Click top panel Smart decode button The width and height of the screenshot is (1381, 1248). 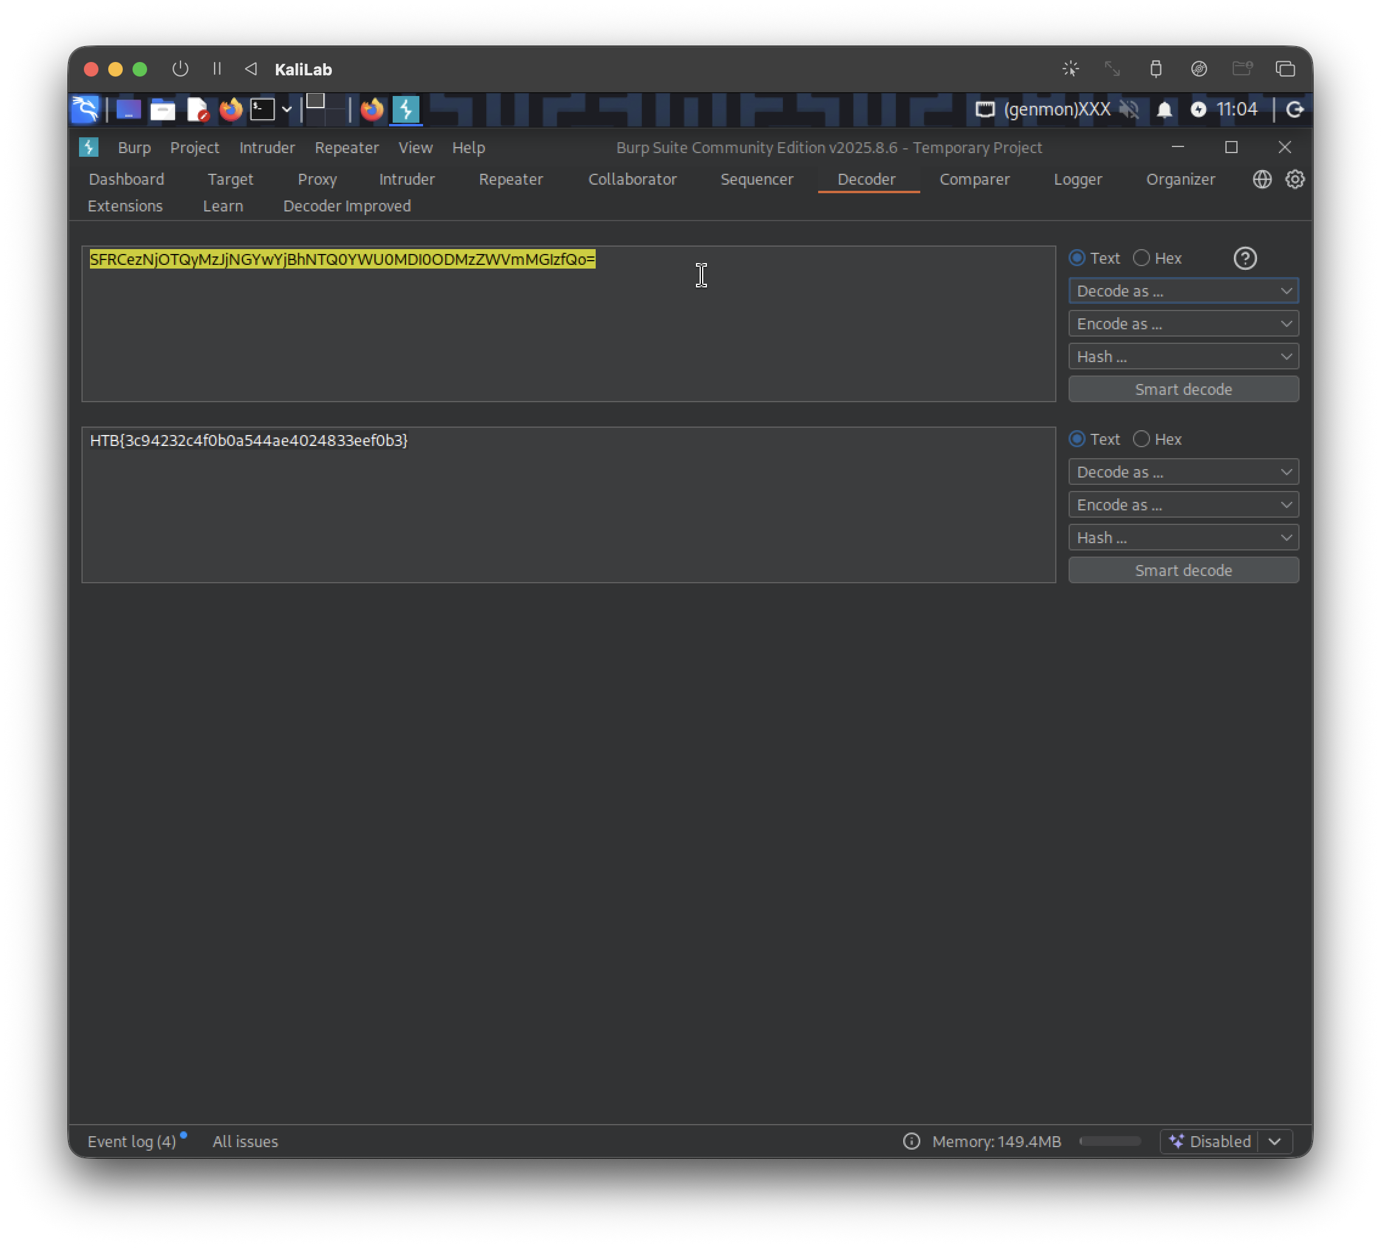[1183, 389]
